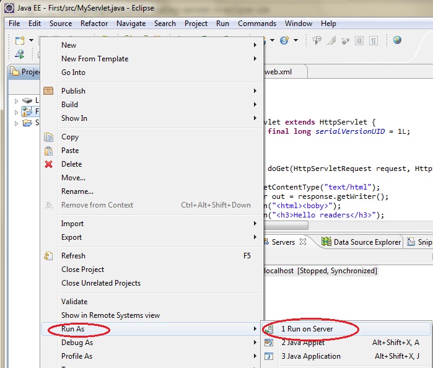Open the Publish submenu
This screenshot has width=433, height=368.
pos(152,91)
